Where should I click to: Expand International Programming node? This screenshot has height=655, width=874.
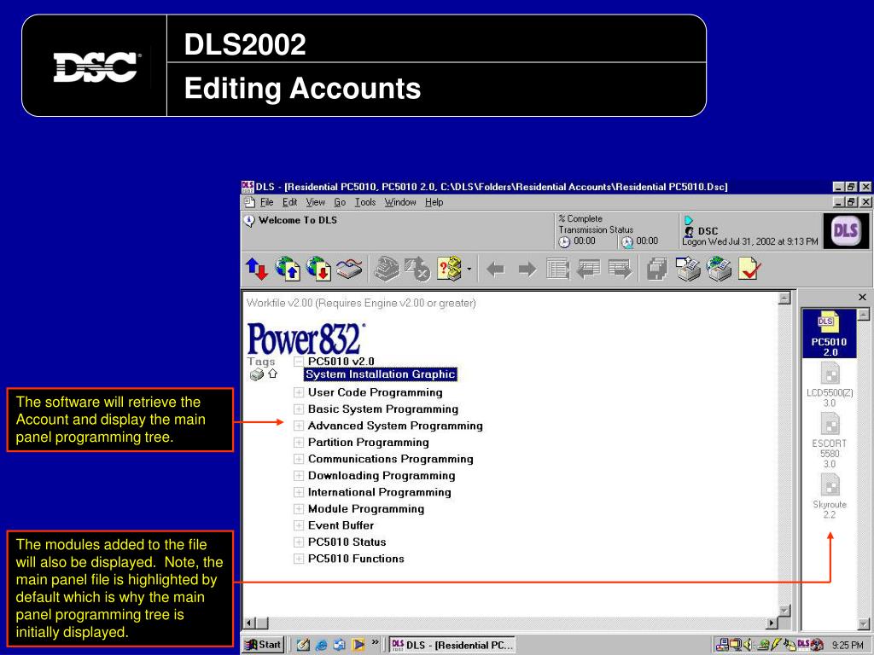(x=299, y=493)
